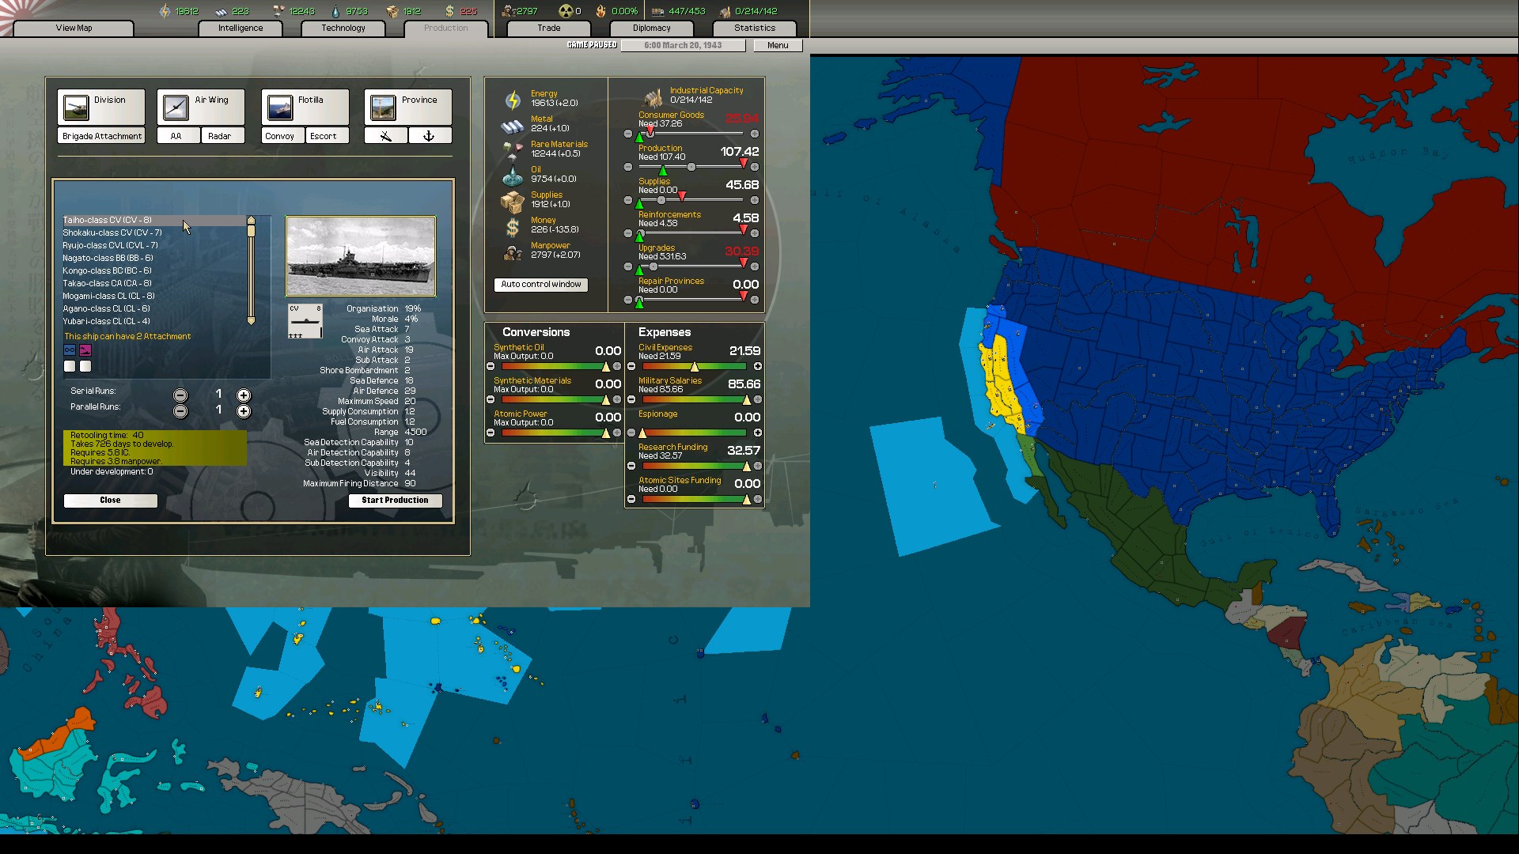This screenshot has height=854, width=1519.
Task: Click the Division tank icon
Action: (76, 107)
